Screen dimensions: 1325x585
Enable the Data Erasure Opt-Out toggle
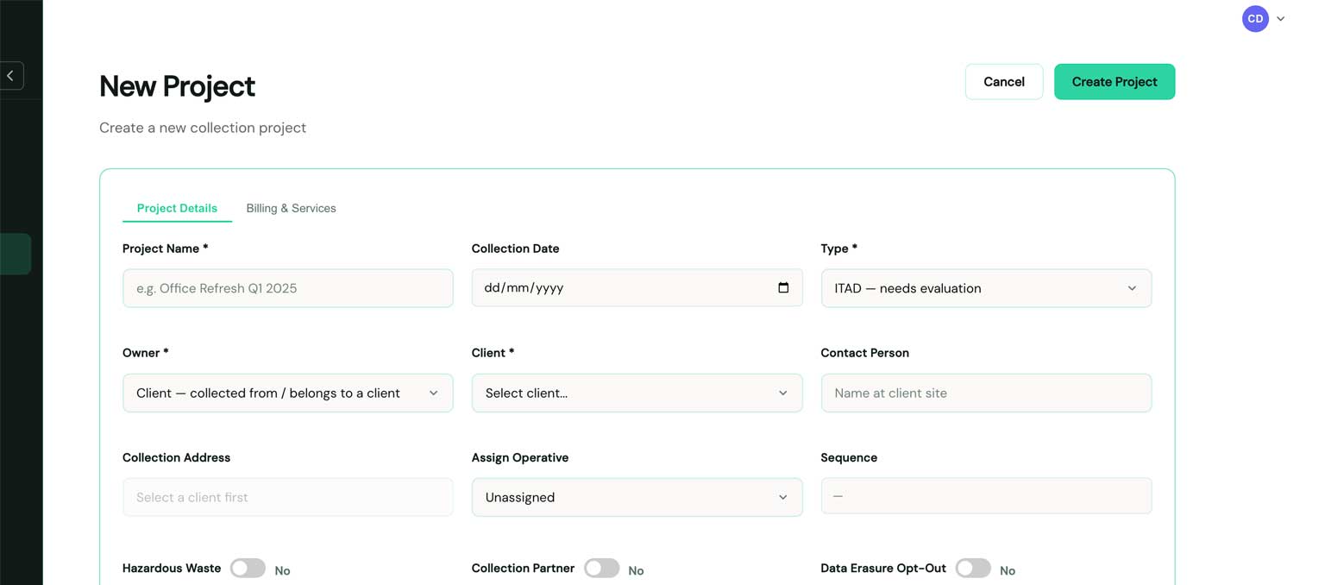[973, 568]
